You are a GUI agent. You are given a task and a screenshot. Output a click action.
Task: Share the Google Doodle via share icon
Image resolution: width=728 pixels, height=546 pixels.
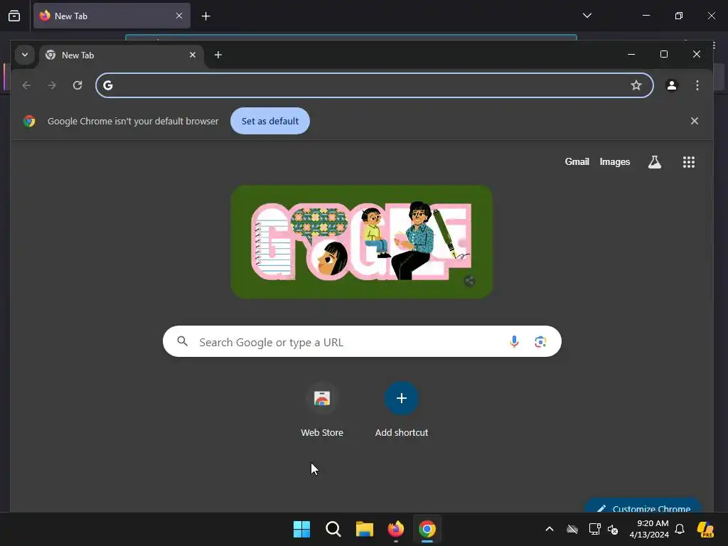pyautogui.click(x=469, y=281)
